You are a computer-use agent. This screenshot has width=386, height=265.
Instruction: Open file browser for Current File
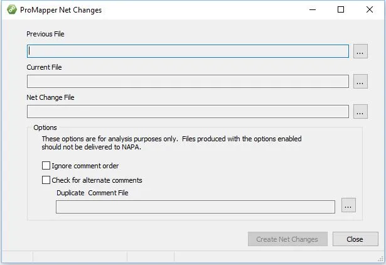click(x=360, y=82)
